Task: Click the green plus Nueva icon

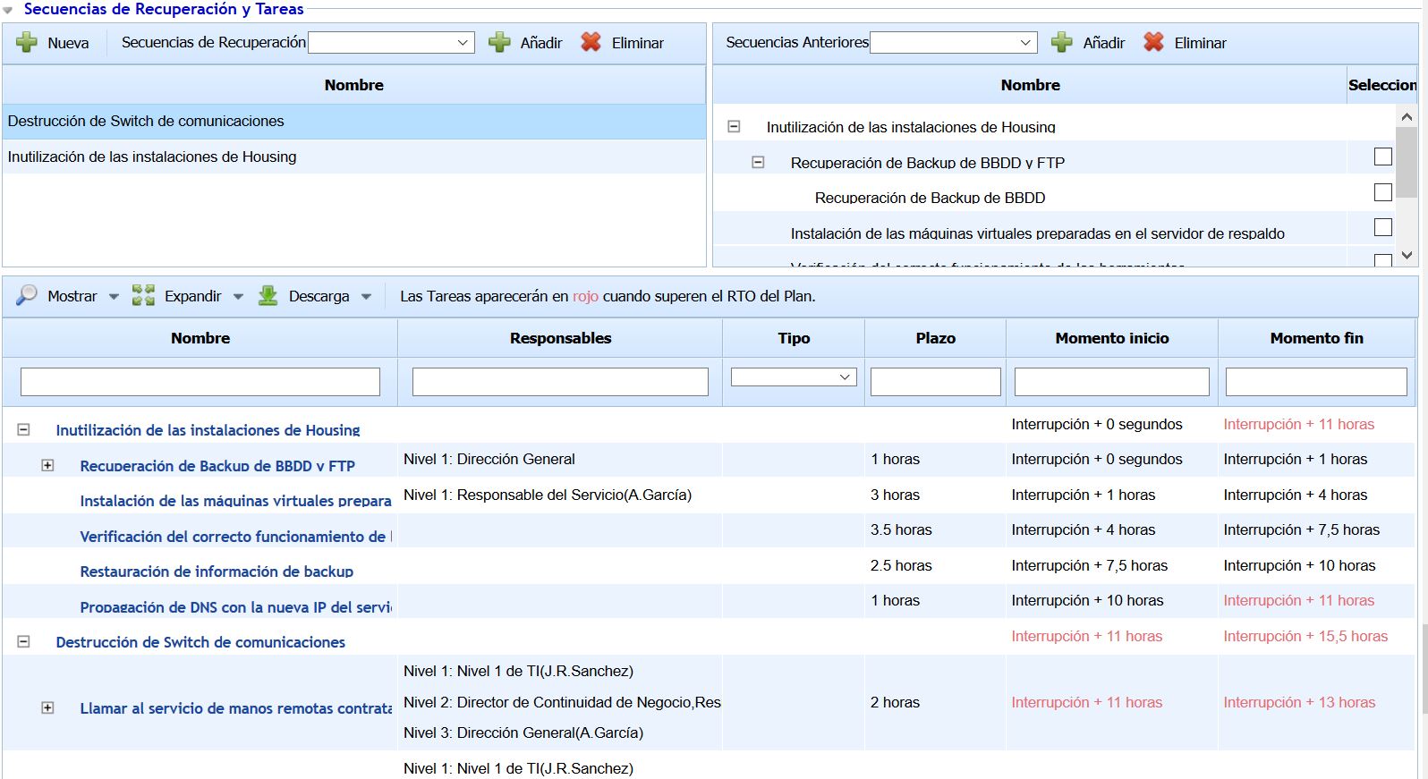Action: pos(27,42)
